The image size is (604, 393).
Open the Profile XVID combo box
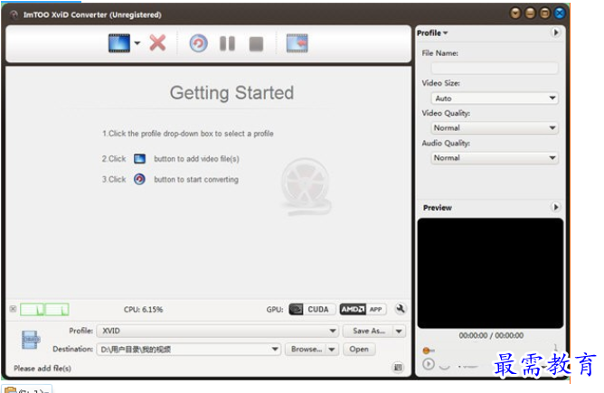(x=218, y=331)
